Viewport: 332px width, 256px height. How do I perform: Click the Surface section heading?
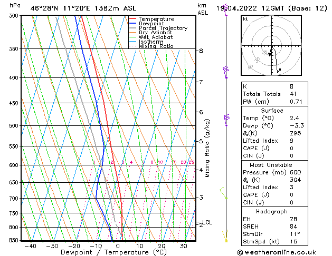[x=272, y=111]
